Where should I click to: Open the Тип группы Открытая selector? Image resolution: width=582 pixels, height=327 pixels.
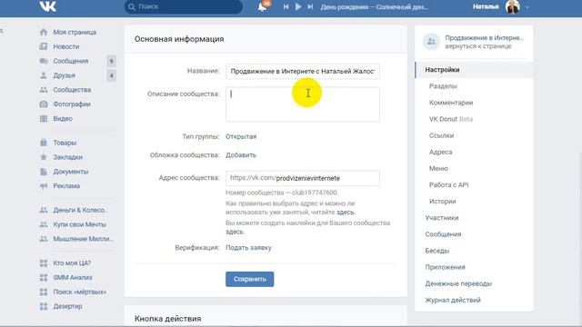tap(241, 136)
